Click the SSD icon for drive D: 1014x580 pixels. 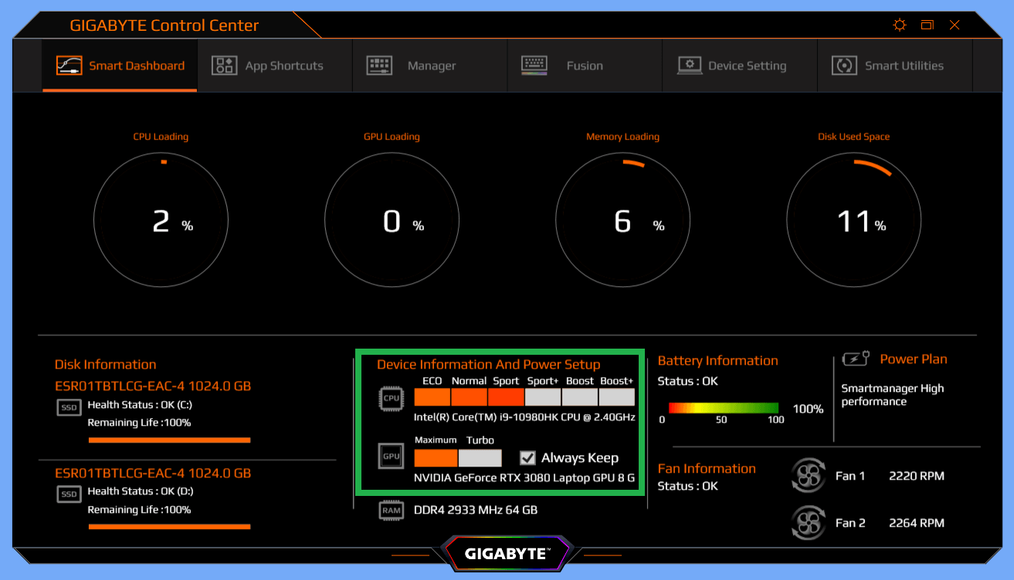[x=70, y=494]
